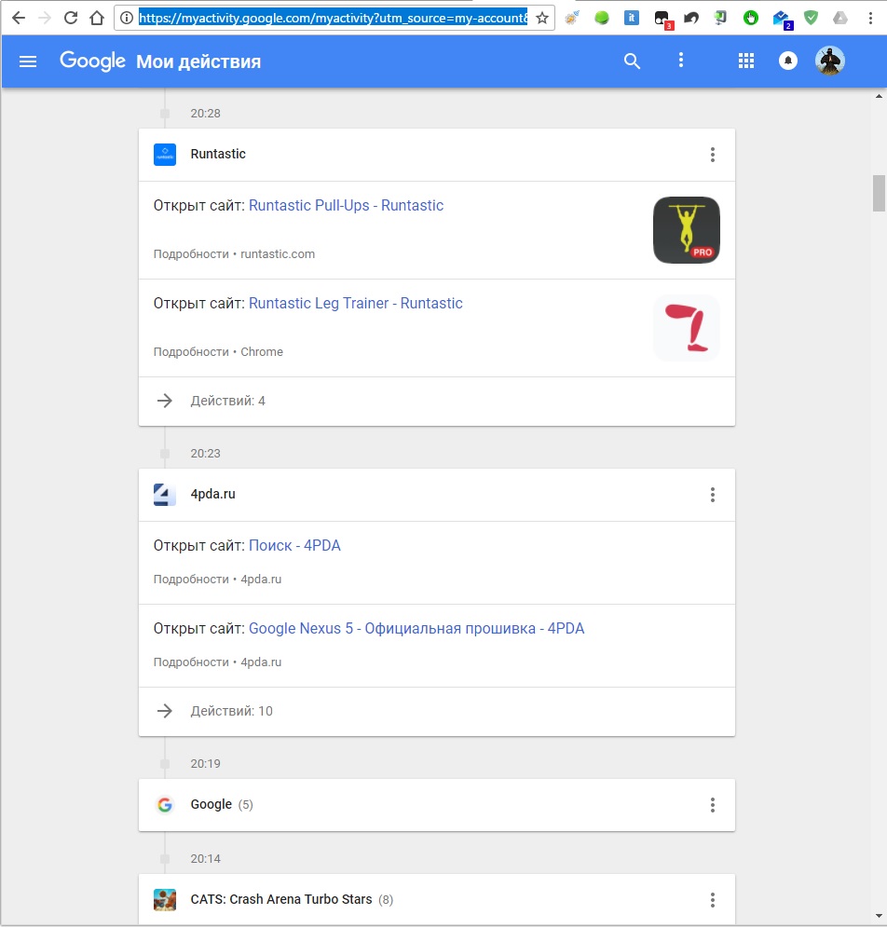
Task: Open the notifications bell
Action: (x=788, y=61)
